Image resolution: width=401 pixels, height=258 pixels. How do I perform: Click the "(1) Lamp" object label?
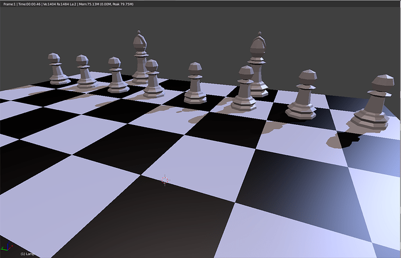(x=27, y=254)
